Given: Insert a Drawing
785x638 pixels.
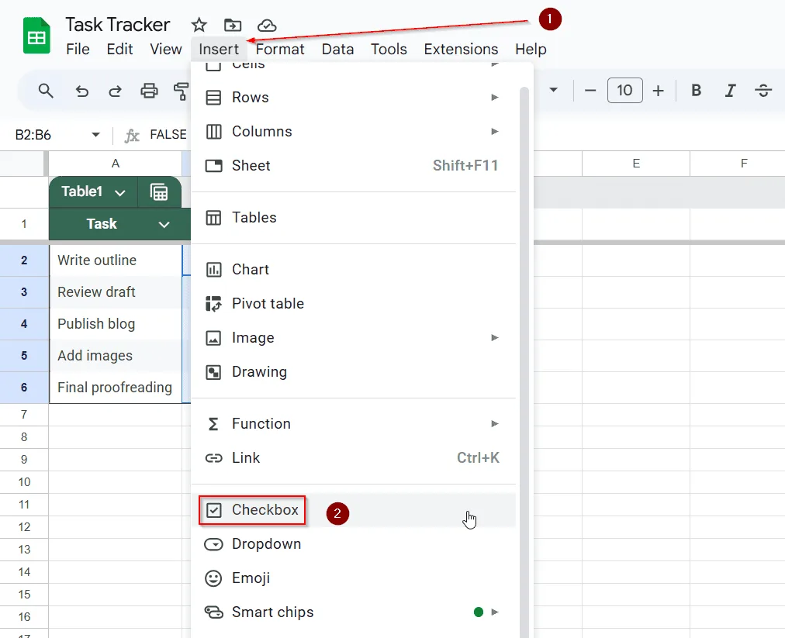Looking at the screenshot, I should (354, 372).
